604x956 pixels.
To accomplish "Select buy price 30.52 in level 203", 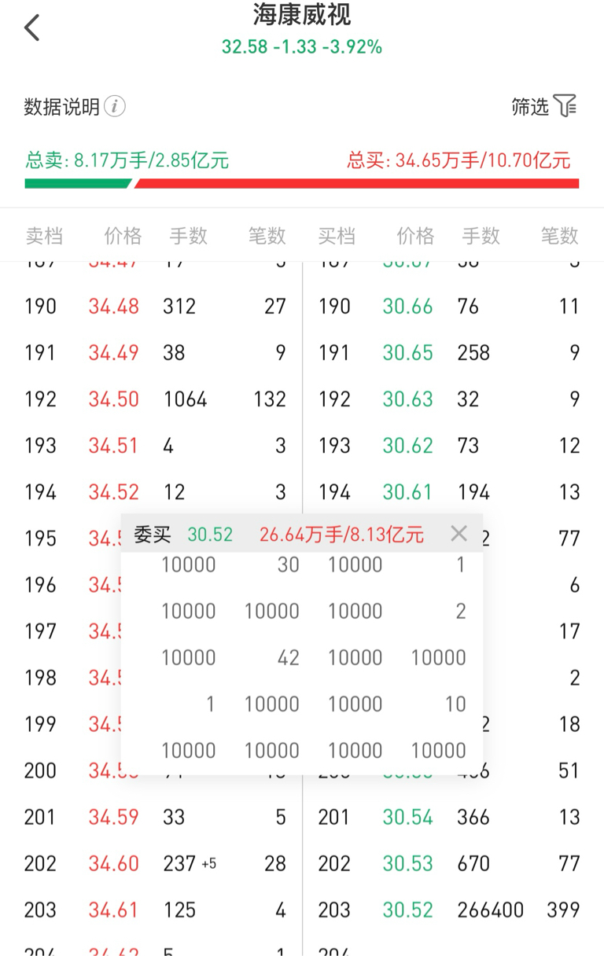I will tap(407, 910).
